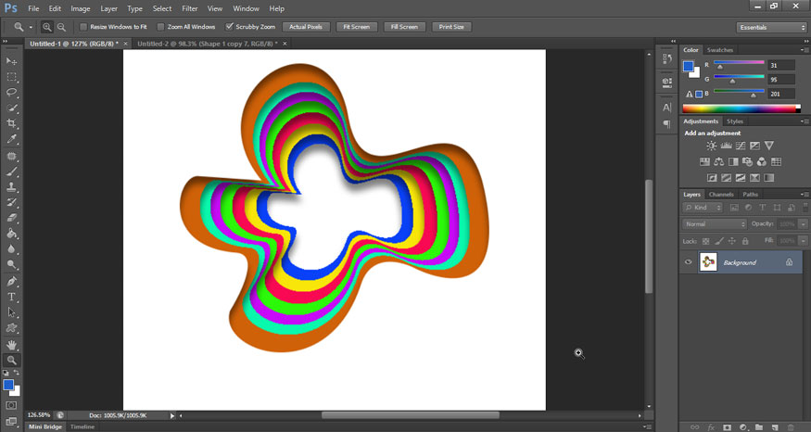811x432 pixels.
Task: Toggle lock all padlock
Action: 745,241
